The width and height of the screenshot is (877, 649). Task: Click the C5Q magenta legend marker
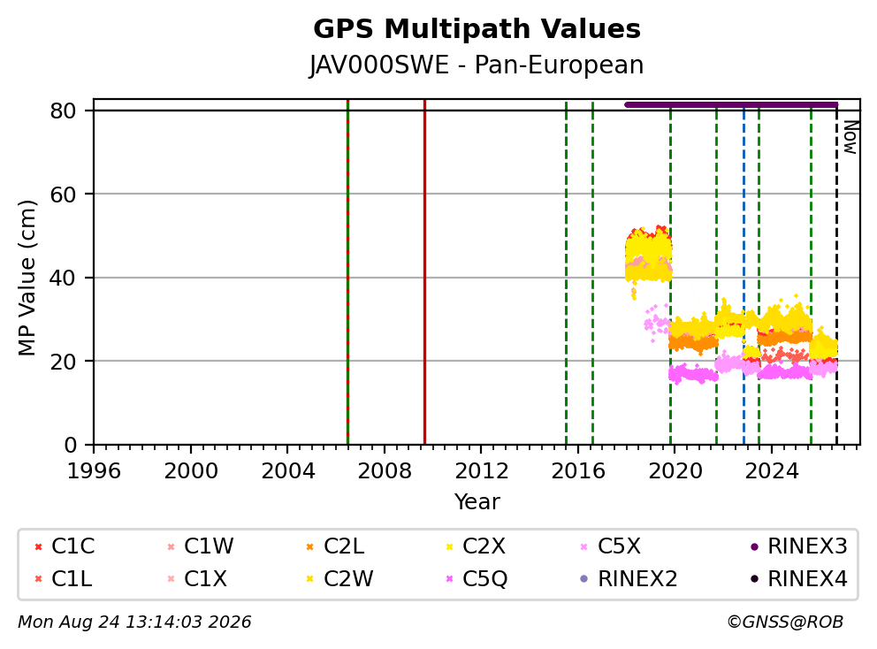(449, 579)
